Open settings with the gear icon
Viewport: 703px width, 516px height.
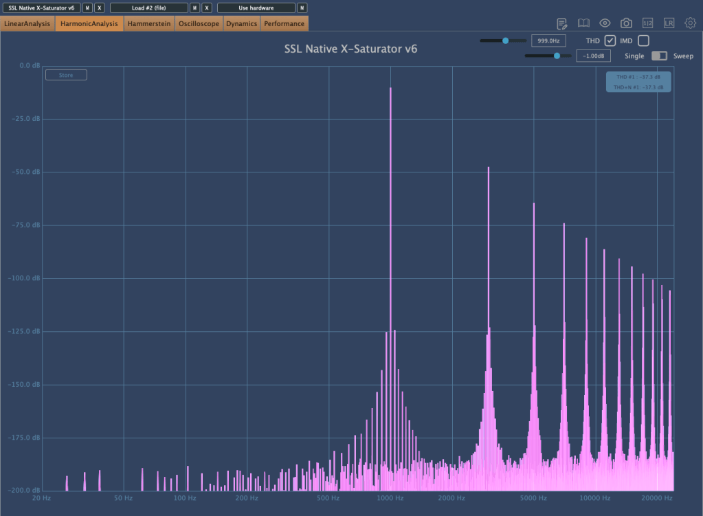pyautogui.click(x=690, y=23)
